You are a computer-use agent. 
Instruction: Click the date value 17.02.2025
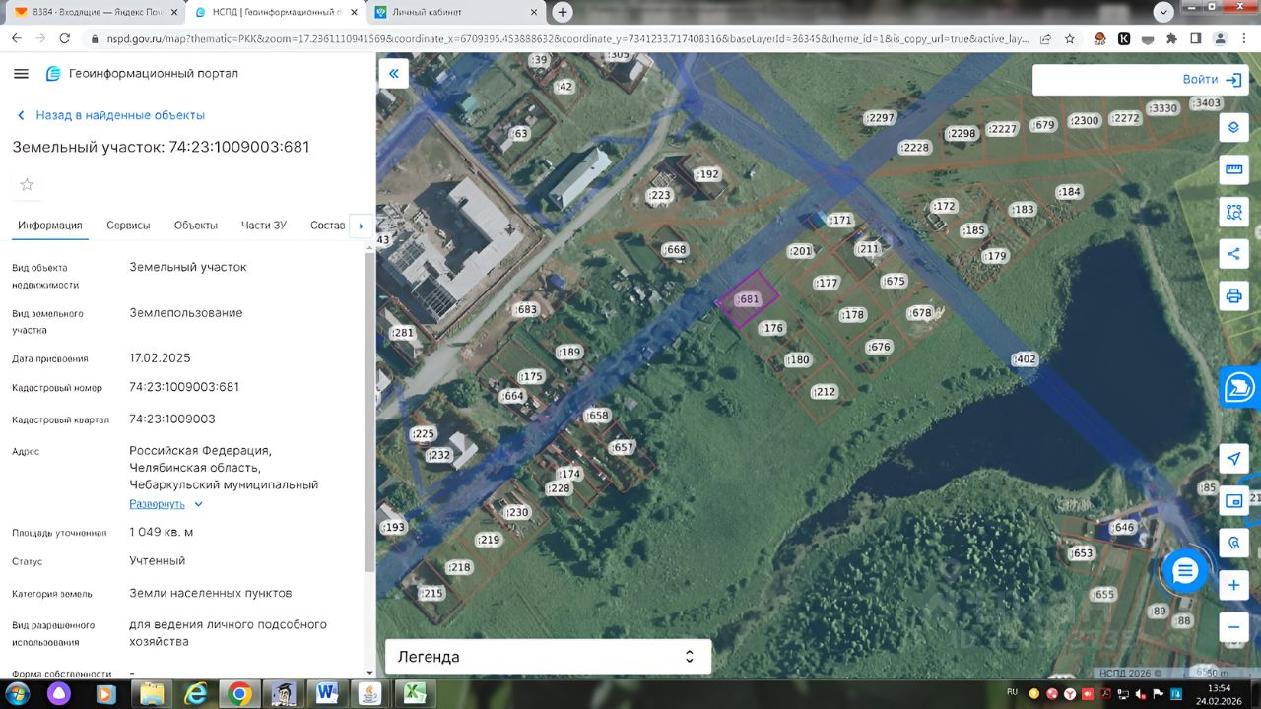pos(160,357)
